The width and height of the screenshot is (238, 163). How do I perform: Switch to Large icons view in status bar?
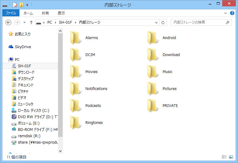(x=231, y=157)
